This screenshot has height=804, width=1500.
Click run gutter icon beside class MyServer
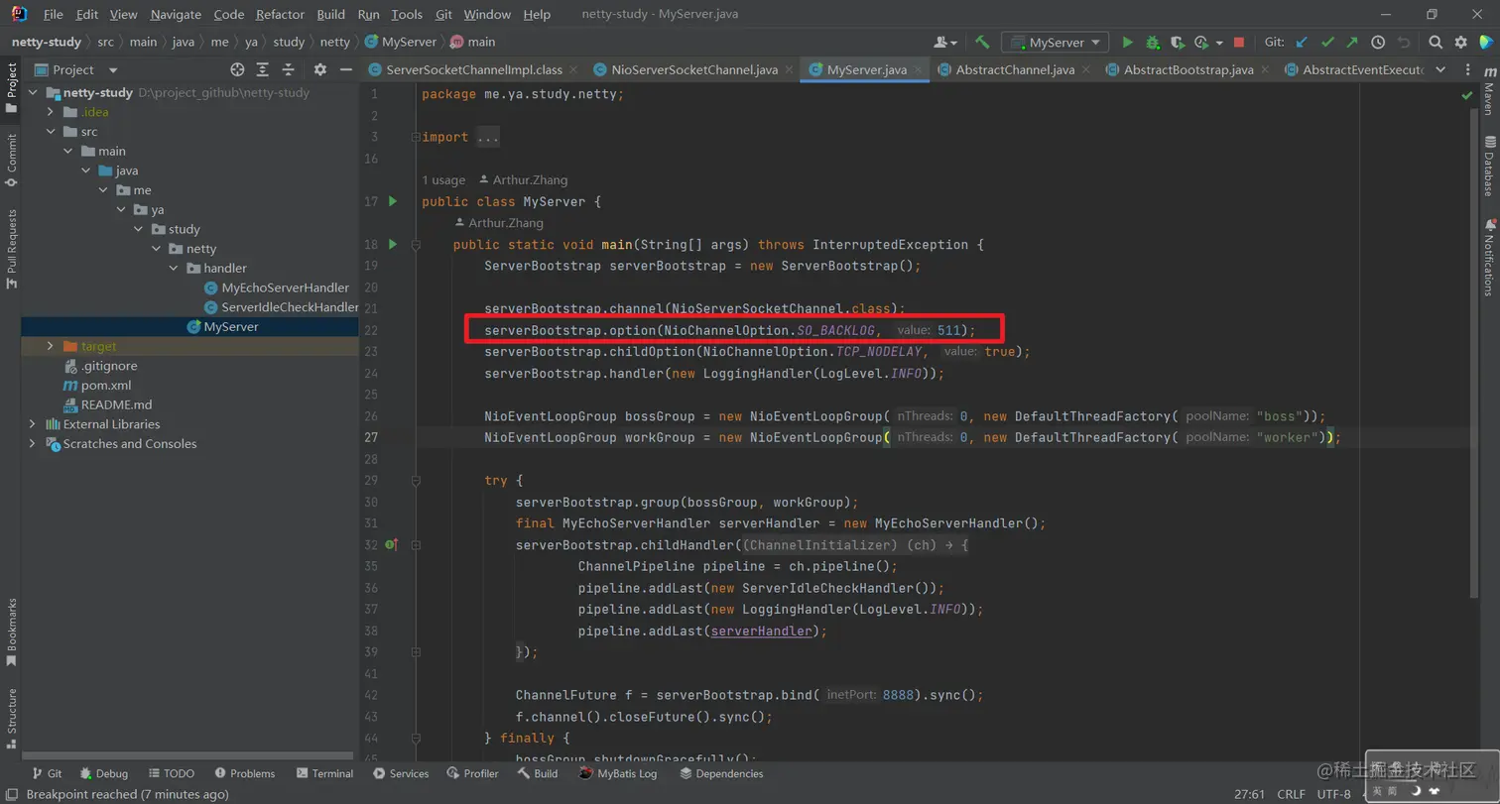point(393,201)
